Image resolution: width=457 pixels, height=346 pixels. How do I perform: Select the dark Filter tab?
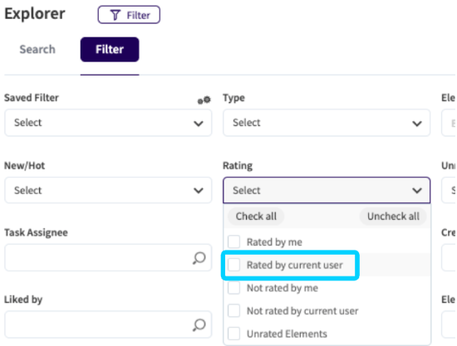tap(110, 49)
